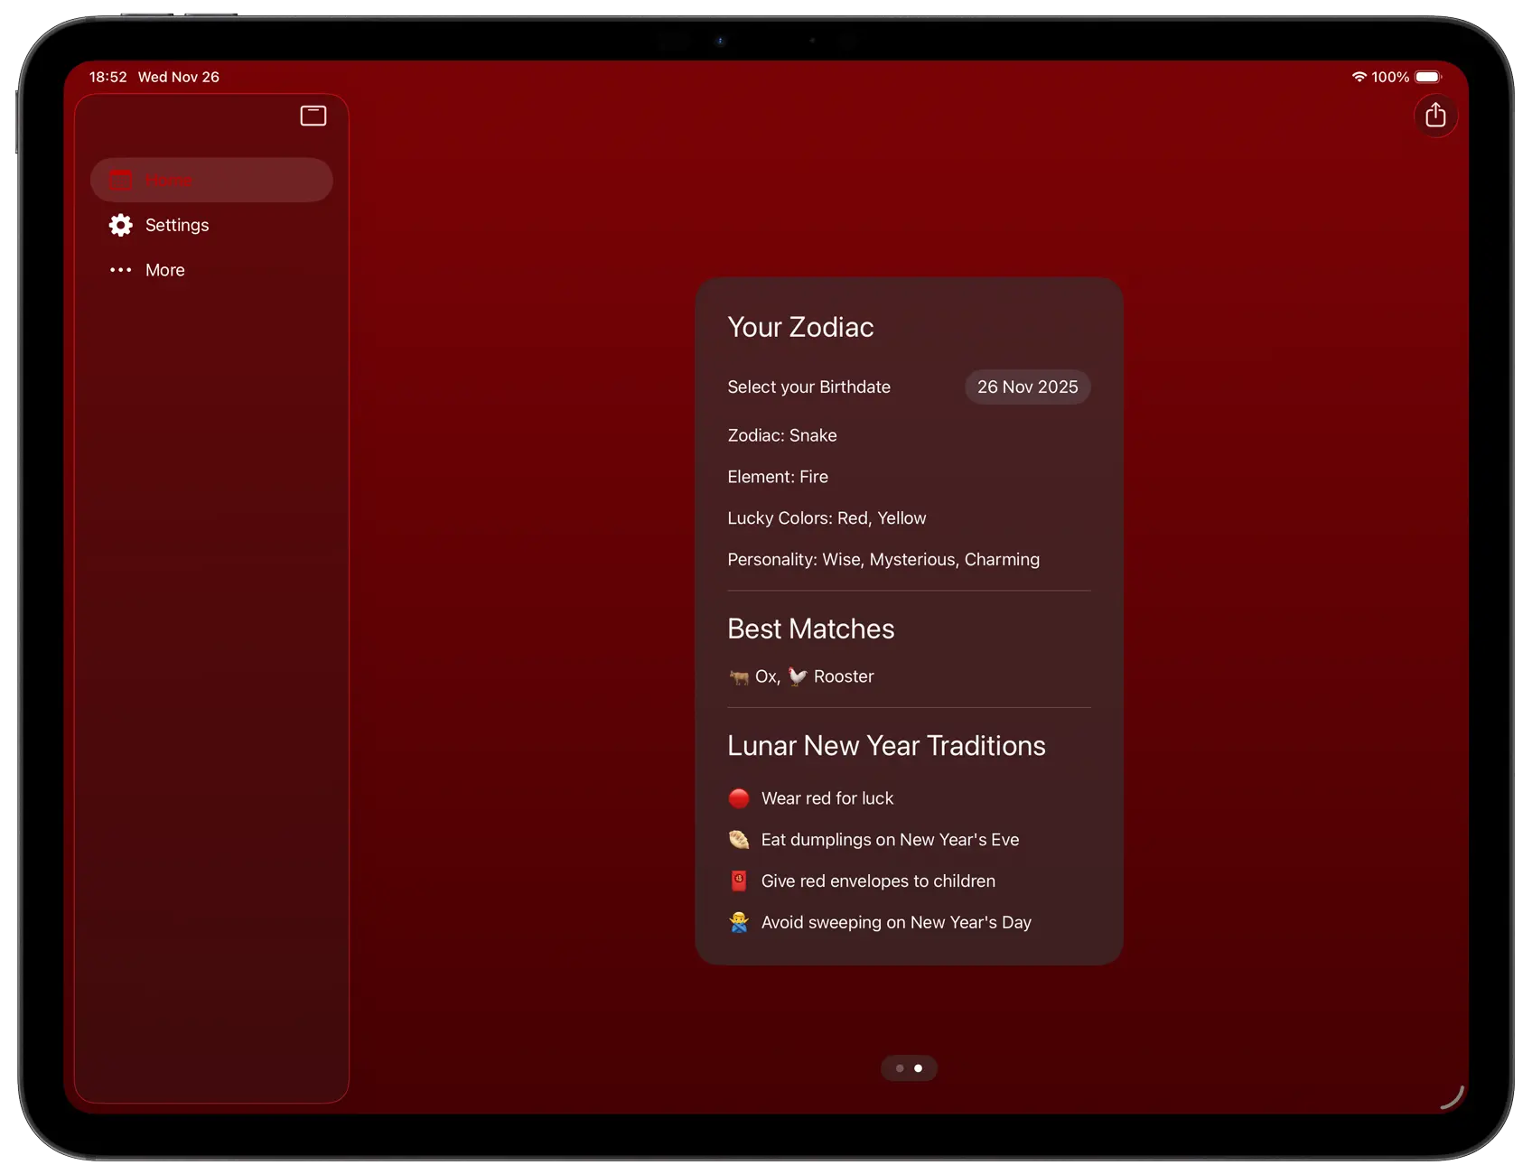Screen dimensions: 1532x1174
Task: Click the 'Wear red for luck' text
Action: click(x=827, y=798)
